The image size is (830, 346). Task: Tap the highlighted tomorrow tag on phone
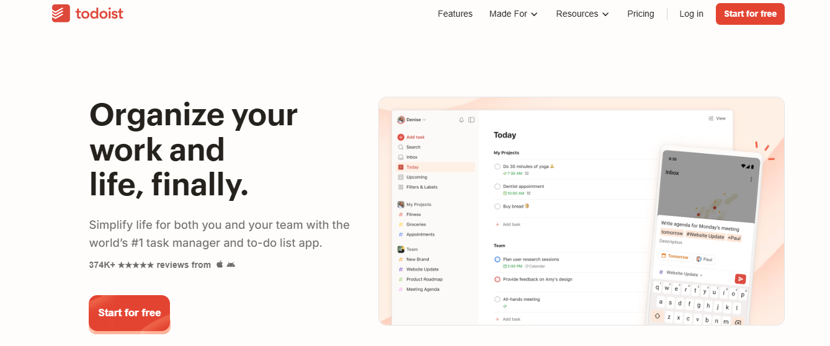[672, 233]
